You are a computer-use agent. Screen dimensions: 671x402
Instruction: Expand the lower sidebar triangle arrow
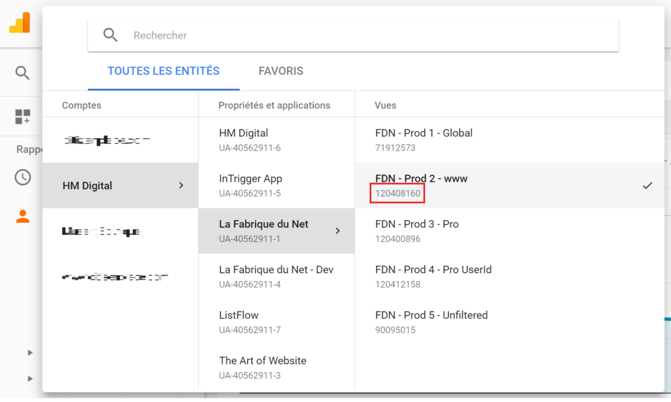pos(29,378)
